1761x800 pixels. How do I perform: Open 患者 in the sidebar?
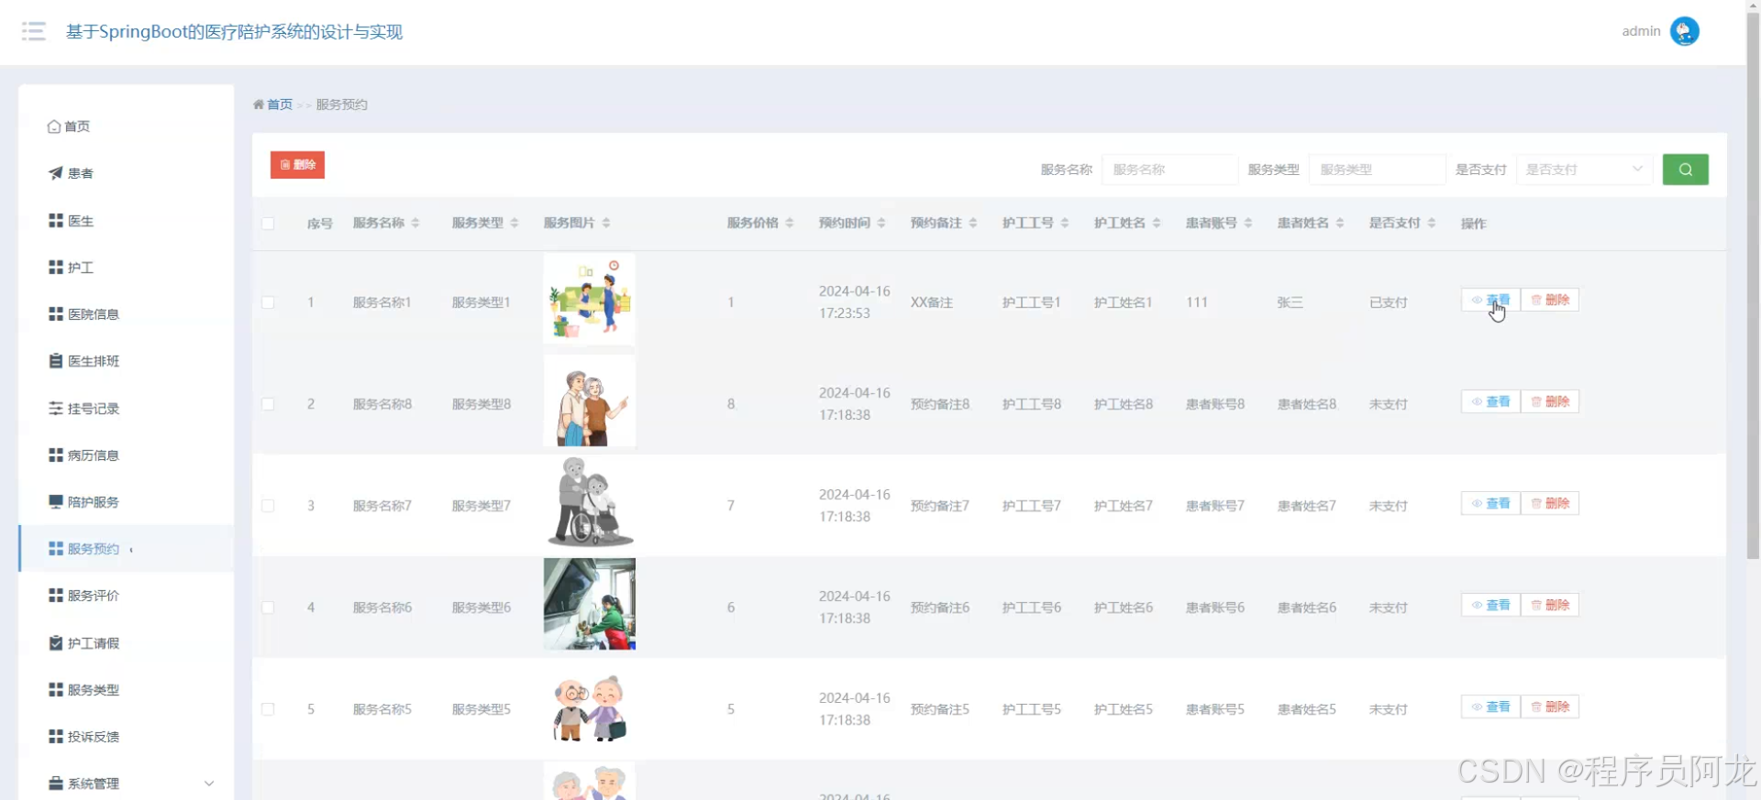coord(127,173)
